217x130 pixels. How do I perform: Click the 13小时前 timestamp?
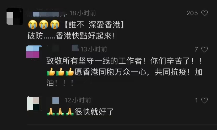click(94, 49)
